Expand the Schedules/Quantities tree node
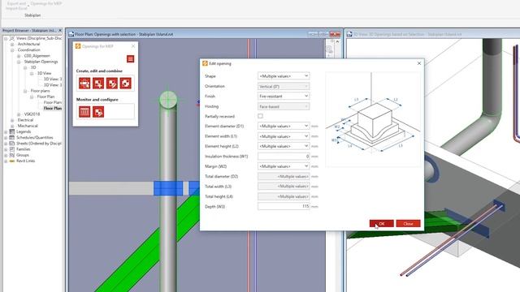This screenshot has width=520, height=292. coord(6,137)
